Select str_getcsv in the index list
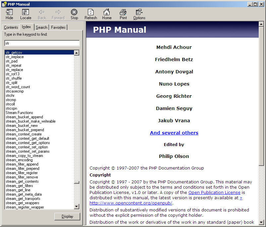The width and height of the screenshot is (266, 227). point(39,53)
